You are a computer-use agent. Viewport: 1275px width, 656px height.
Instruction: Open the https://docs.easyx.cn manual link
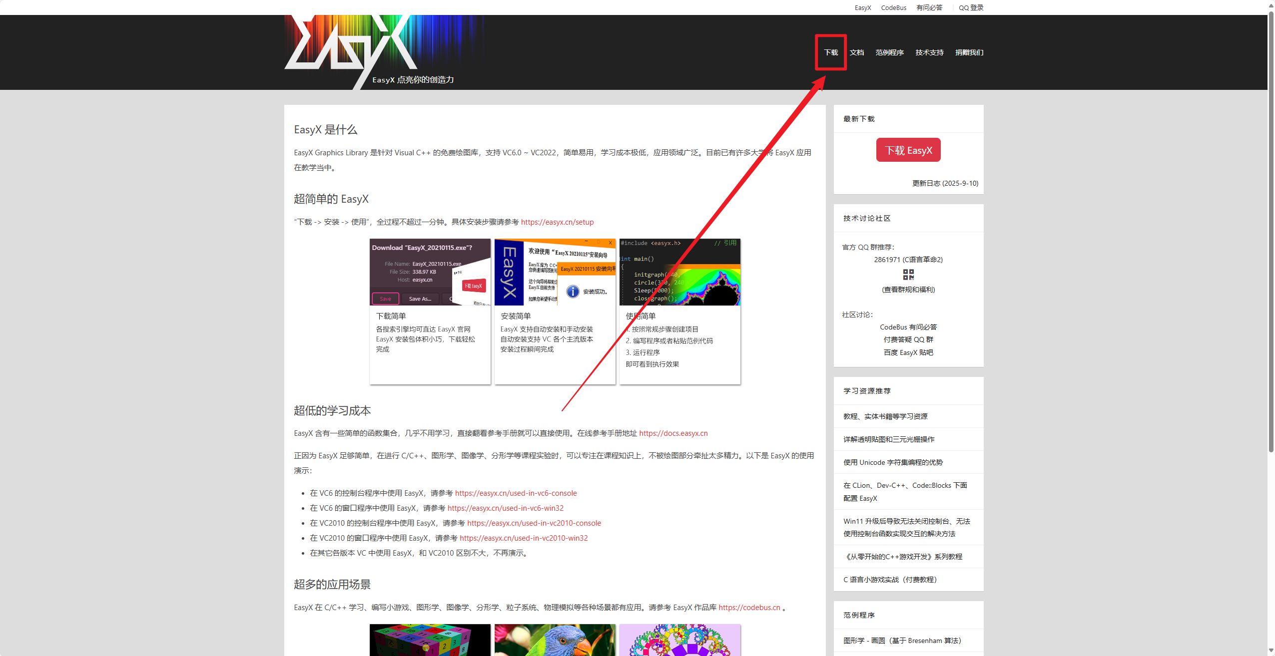click(673, 433)
